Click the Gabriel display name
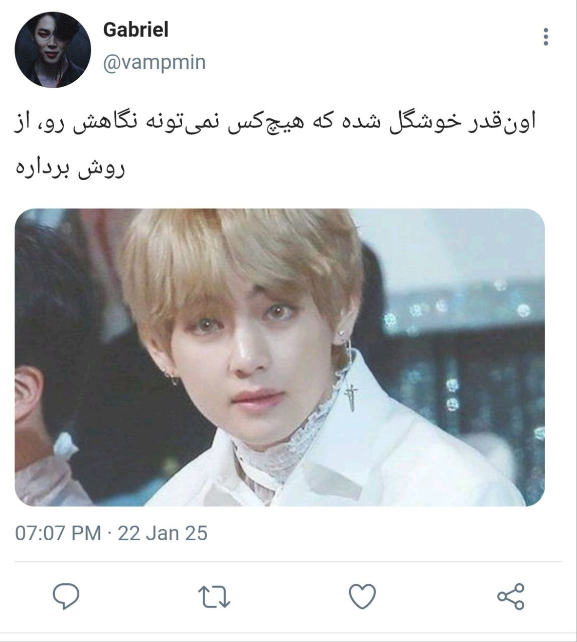The image size is (577, 642). point(135,30)
